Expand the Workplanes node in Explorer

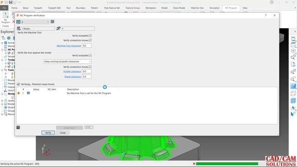(2, 94)
